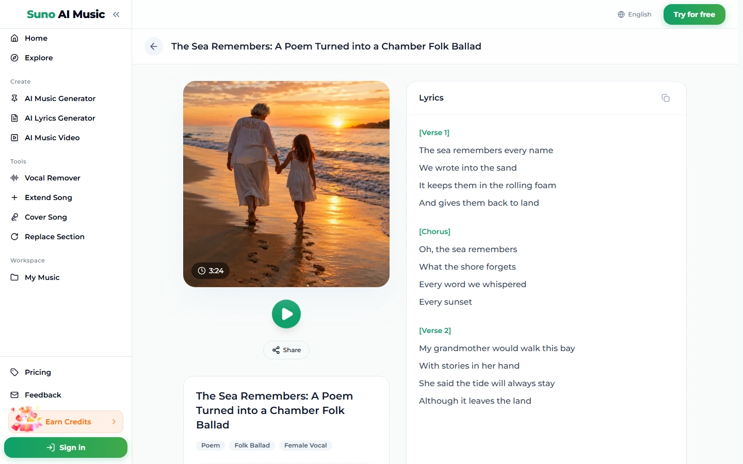The image size is (743, 464).
Task: Collapse the sidebar with the double-chevron icon
Action: 116,14
